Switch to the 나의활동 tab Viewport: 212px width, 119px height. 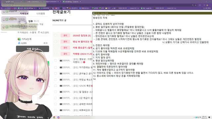tap(41, 14)
